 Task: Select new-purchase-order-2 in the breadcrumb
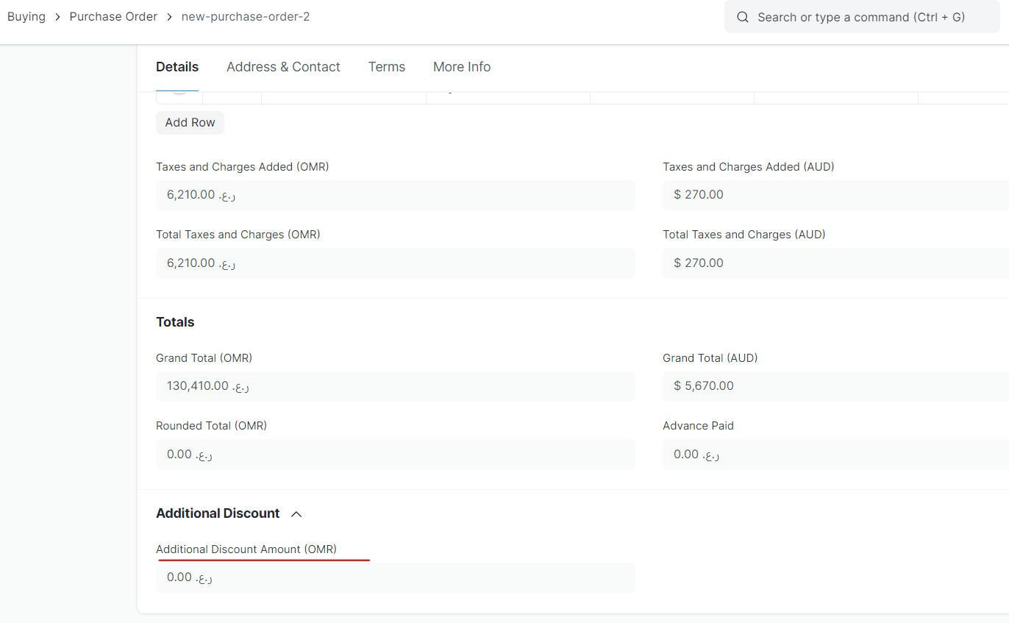(x=246, y=16)
